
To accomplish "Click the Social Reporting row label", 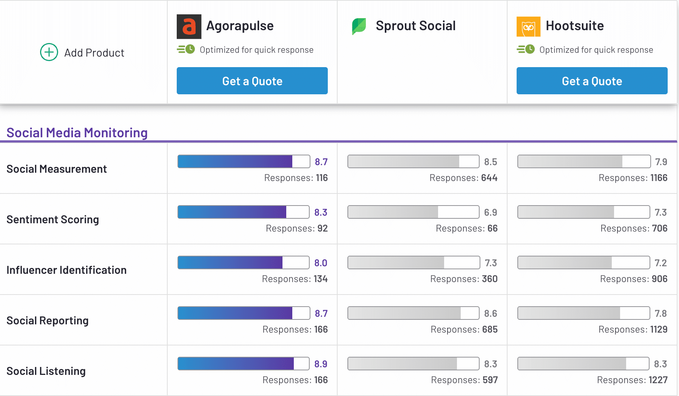I will 48,321.
